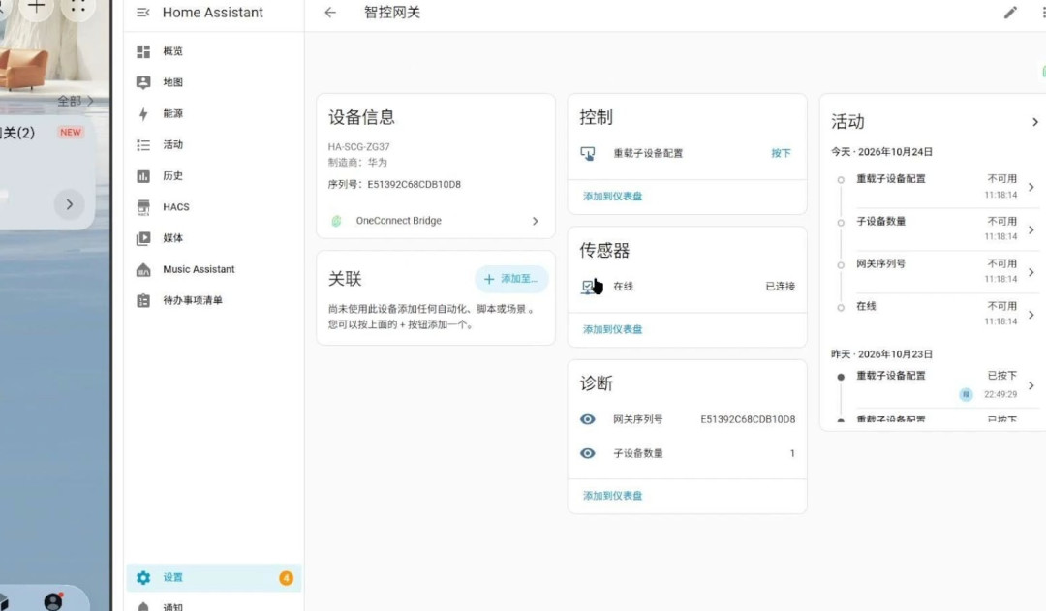Select 概览 menu item

(x=213, y=51)
